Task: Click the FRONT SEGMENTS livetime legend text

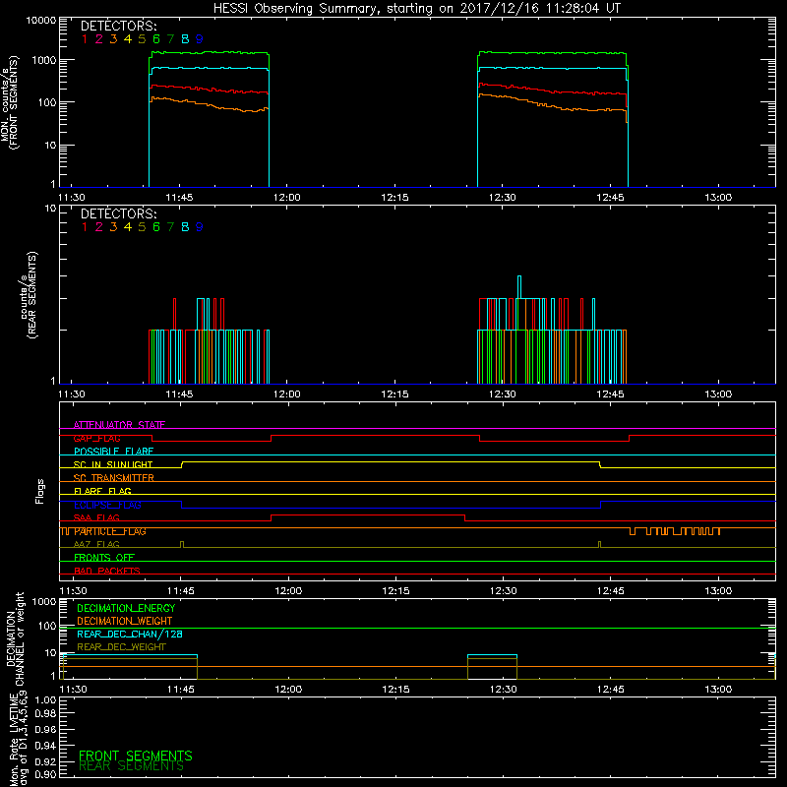Action: click(x=136, y=756)
